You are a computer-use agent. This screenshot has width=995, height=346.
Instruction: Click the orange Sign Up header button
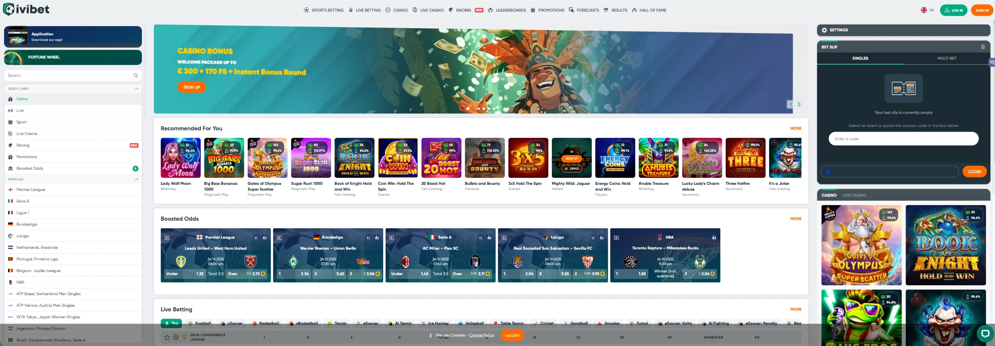[982, 10]
